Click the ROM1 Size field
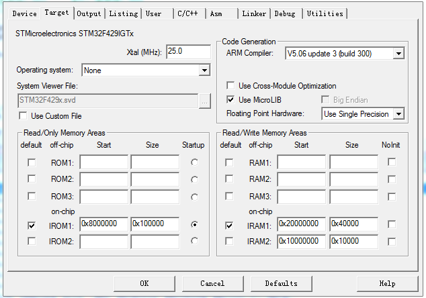This screenshot has height=298, width=426. [155, 162]
